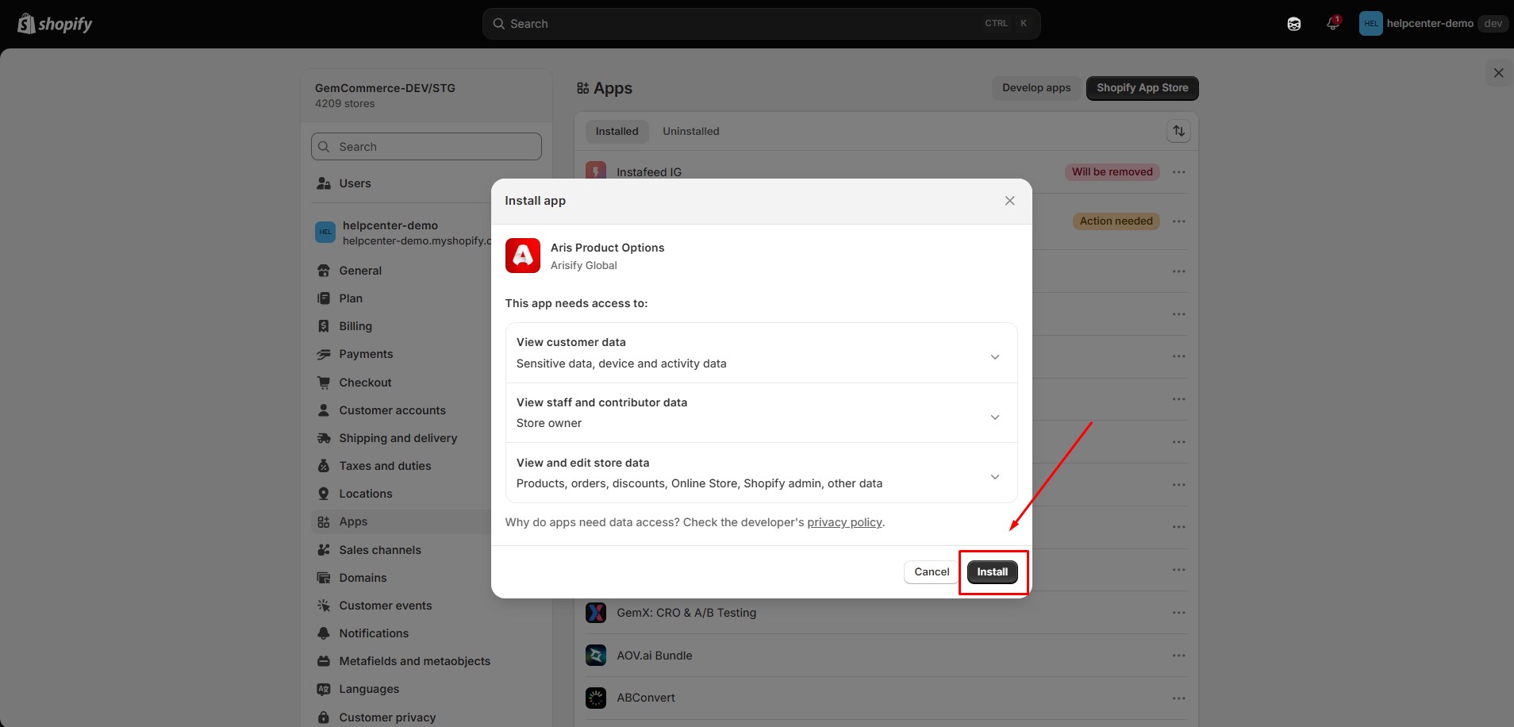Open more actions for Action needed row
Image resolution: width=1514 pixels, height=727 pixels.
click(1179, 221)
